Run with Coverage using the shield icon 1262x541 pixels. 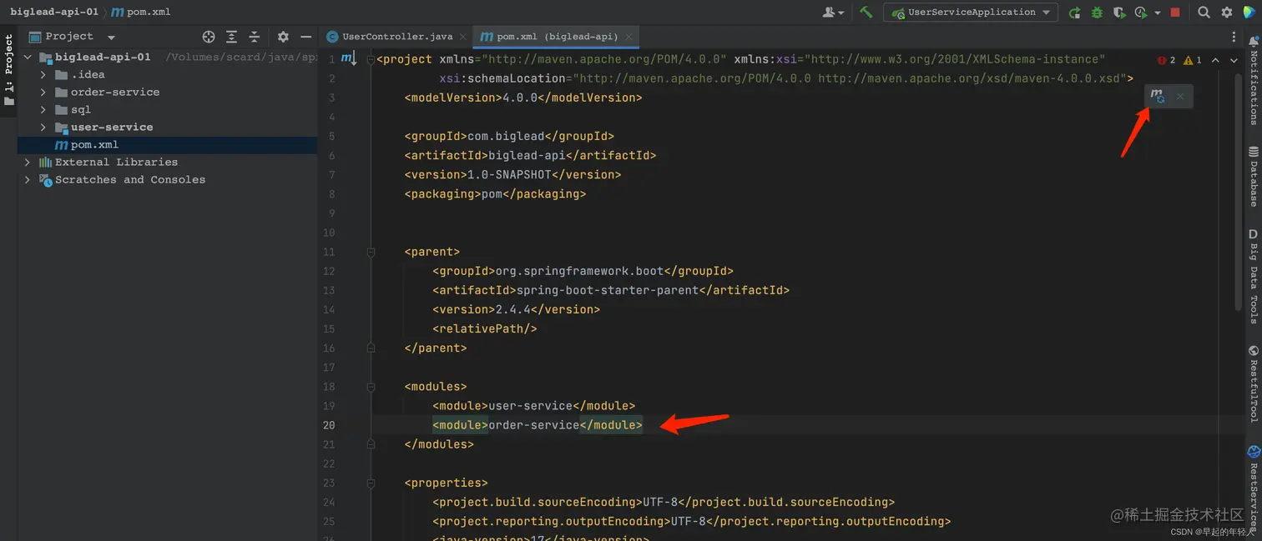click(x=1119, y=13)
